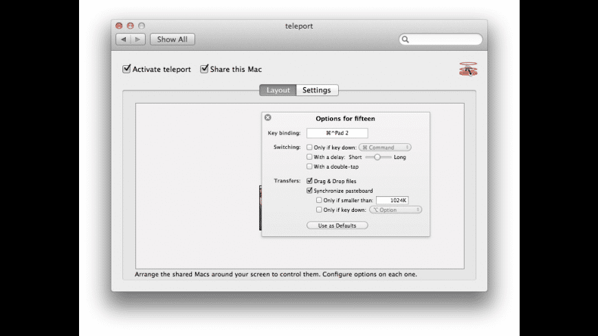Close the teleport preferences window
Image resolution: width=598 pixels, height=336 pixels.
point(119,26)
